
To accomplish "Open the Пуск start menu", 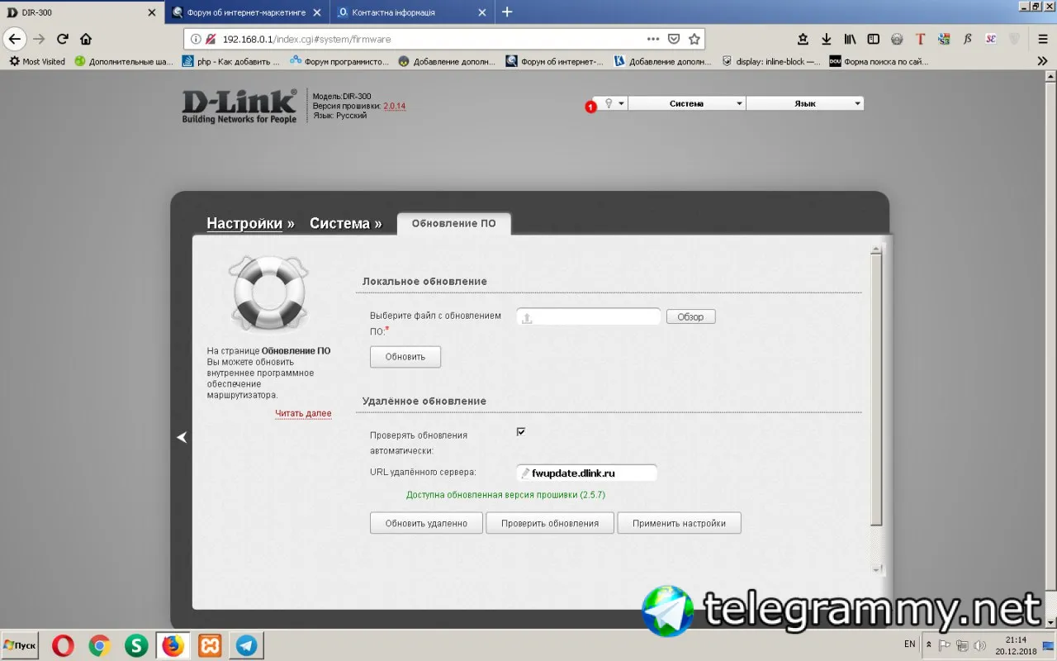I will (21, 645).
